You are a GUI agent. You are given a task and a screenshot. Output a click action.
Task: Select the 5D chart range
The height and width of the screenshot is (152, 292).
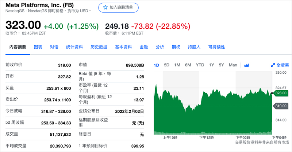(166, 65)
